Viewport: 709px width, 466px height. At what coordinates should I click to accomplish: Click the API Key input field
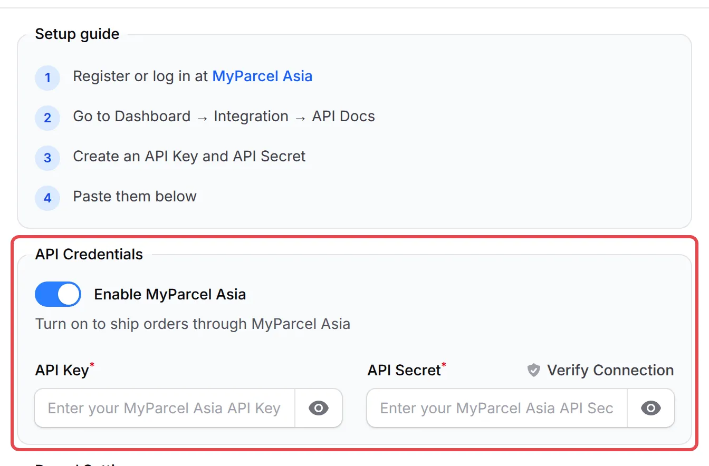[x=165, y=408]
